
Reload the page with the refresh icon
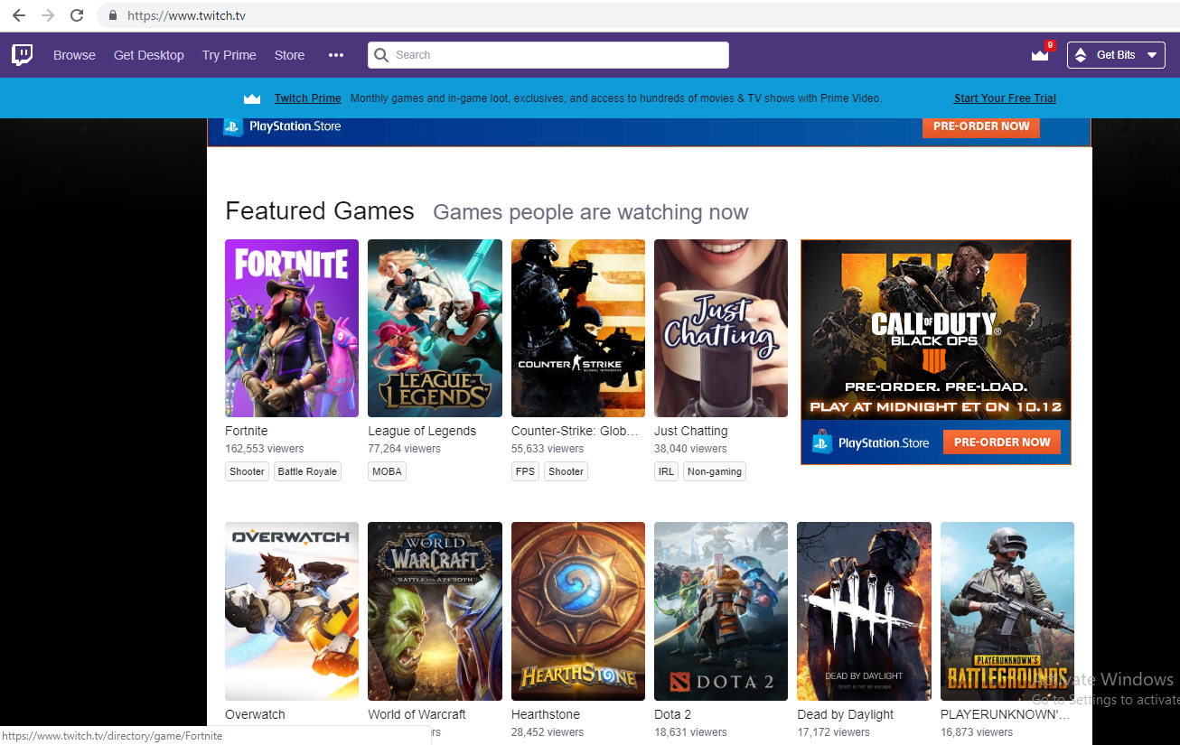point(77,15)
